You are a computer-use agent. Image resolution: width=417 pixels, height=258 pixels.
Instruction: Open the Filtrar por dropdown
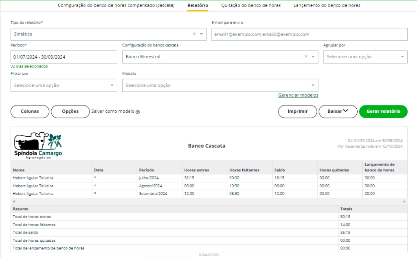64,85
